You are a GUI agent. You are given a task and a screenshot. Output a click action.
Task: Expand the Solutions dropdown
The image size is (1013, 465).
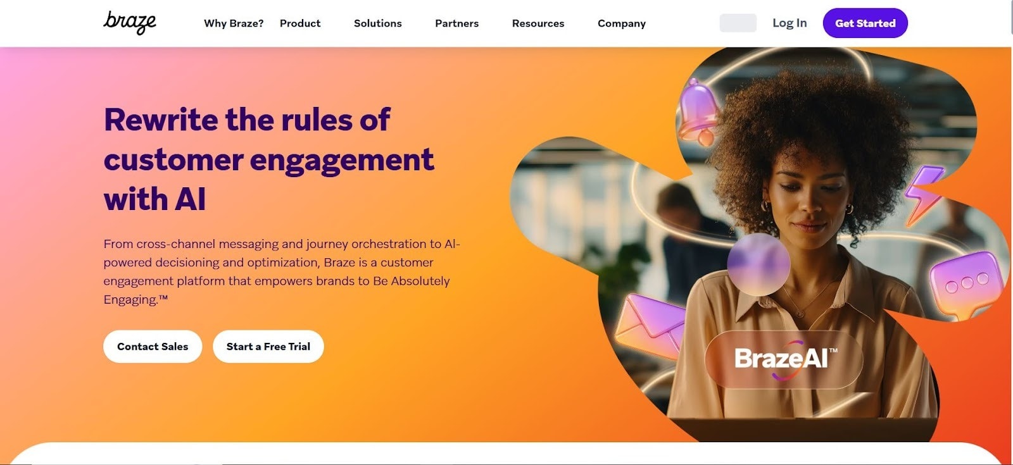click(378, 23)
